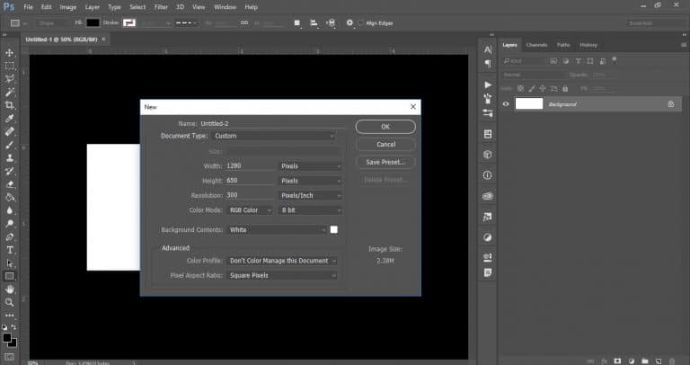The height and width of the screenshot is (365, 690).
Task: Click OK in the New dialog
Action: [x=385, y=127]
